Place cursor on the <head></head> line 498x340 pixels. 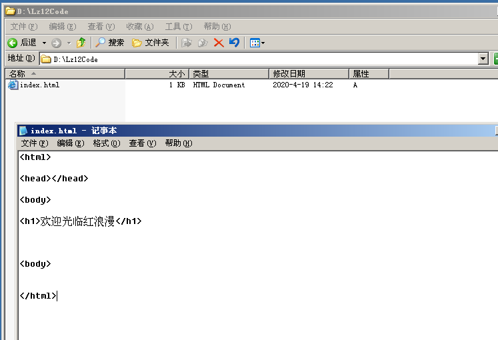click(54, 179)
